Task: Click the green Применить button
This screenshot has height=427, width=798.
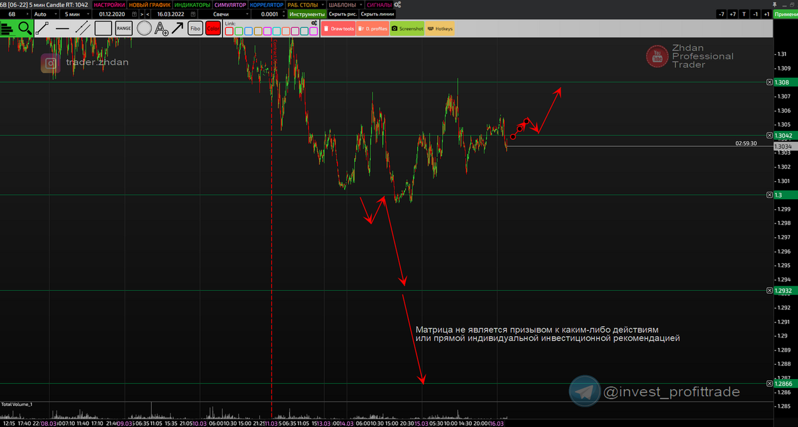Action: [786, 14]
